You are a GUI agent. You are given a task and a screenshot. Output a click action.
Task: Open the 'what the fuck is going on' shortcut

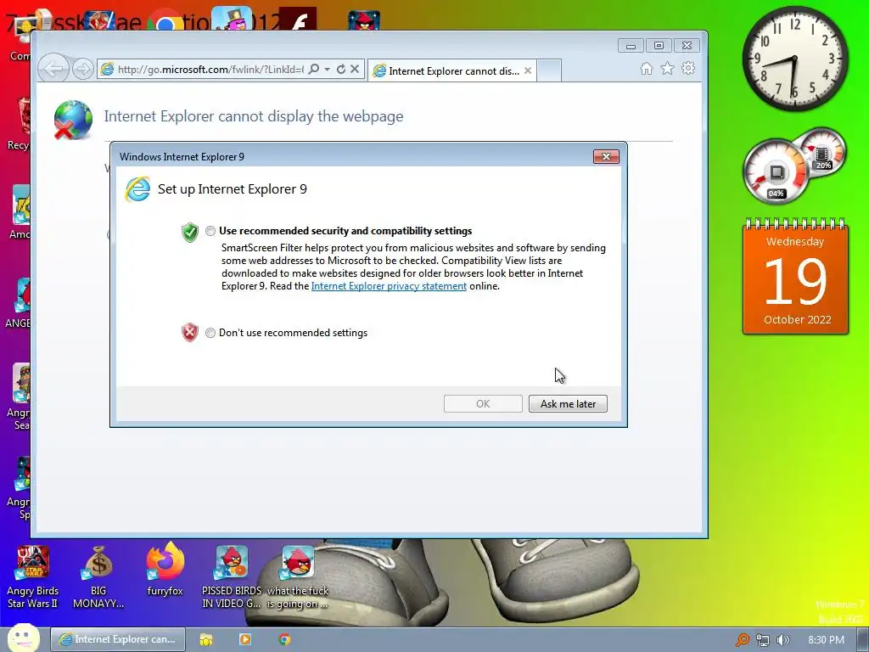click(x=298, y=577)
